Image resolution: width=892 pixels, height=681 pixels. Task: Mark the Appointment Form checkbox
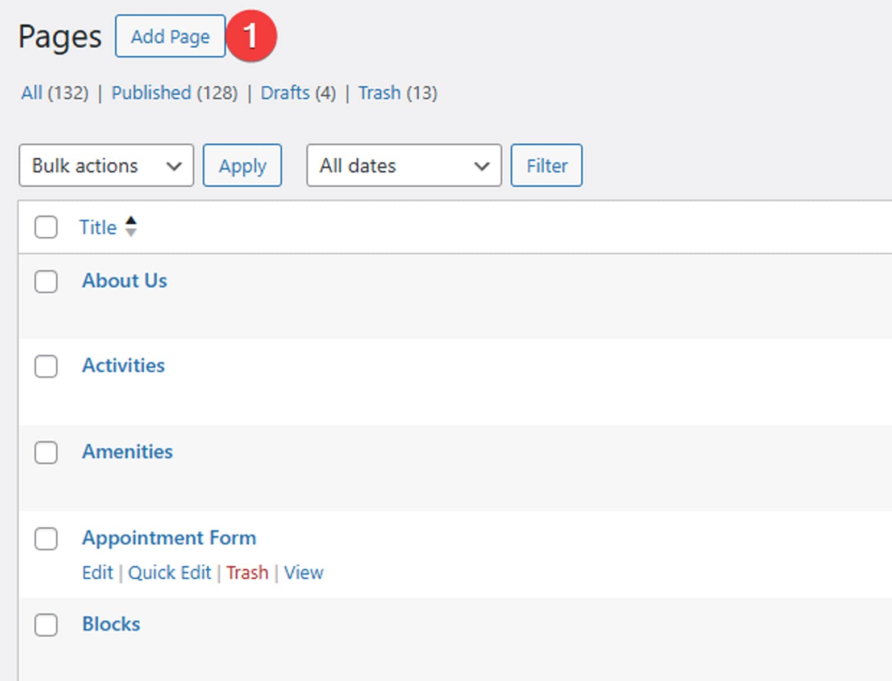click(x=46, y=539)
